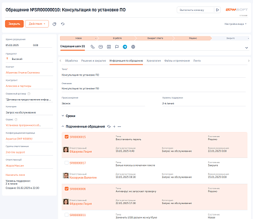Open contact Абрамова Ульяна Сергеевна
The width and height of the screenshot is (253, 219).
pyautogui.click(x=22, y=73)
